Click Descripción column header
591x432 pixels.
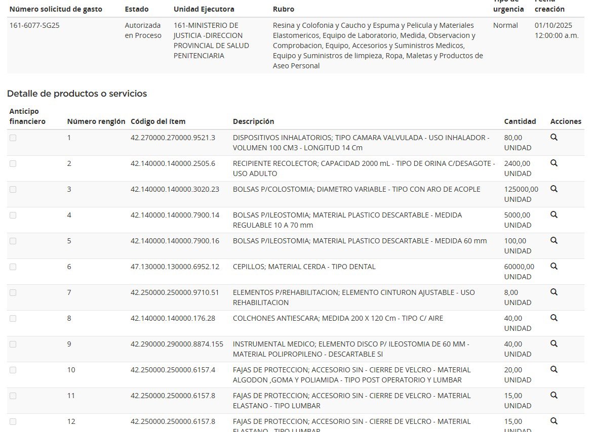(x=253, y=121)
